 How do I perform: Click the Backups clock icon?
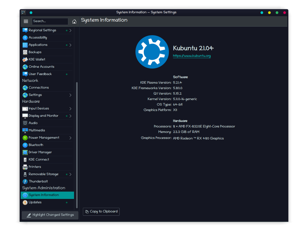click(25, 52)
